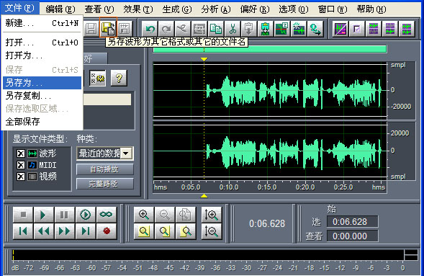
Task: Click the selection begin field 0:06.628
Action: tap(352, 222)
